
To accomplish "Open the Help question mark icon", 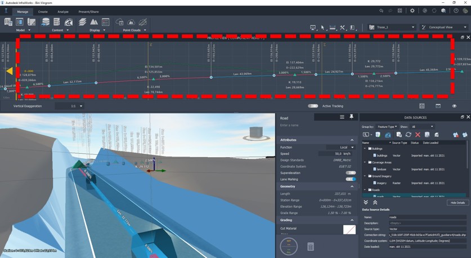I will click(x=456, y=11).
